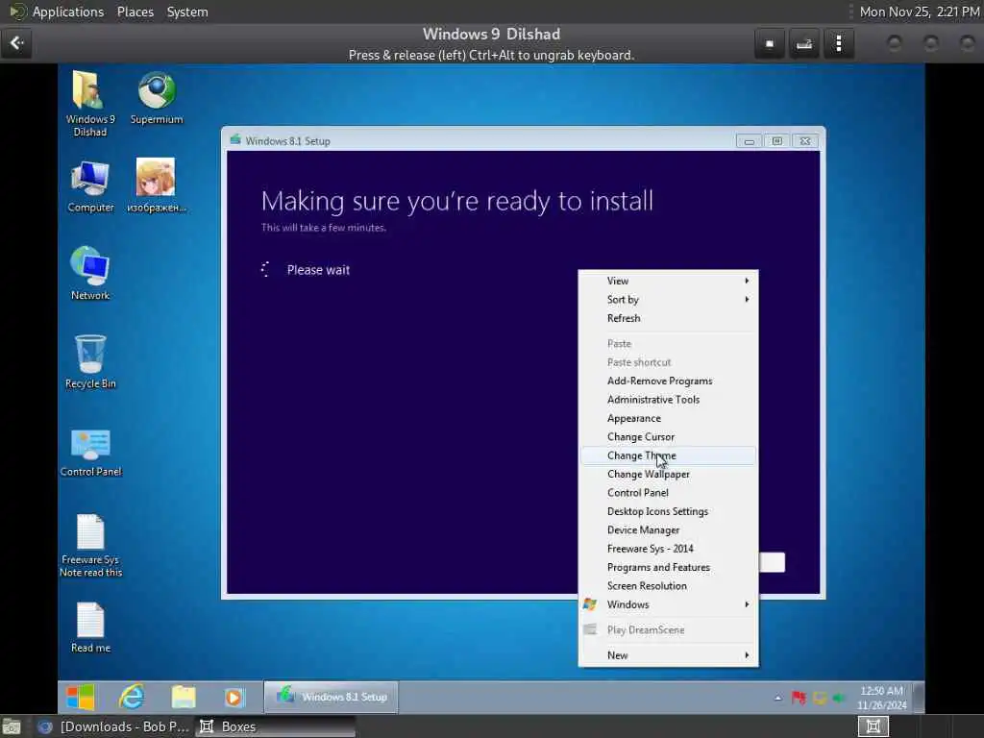Click the show desktop strip on Windows taskbar
This screenshot has height=738, width=984.
point(920,698)
